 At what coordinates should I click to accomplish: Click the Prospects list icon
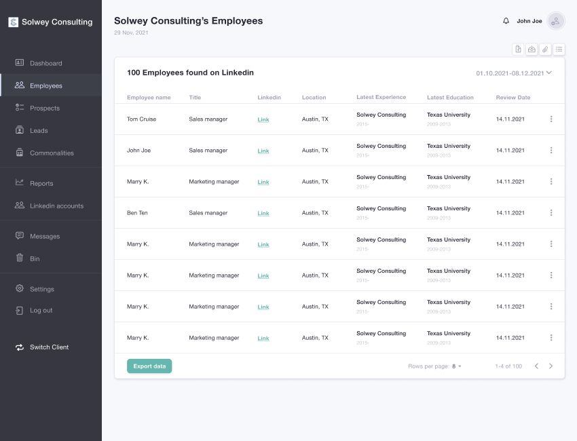point(20,107)
